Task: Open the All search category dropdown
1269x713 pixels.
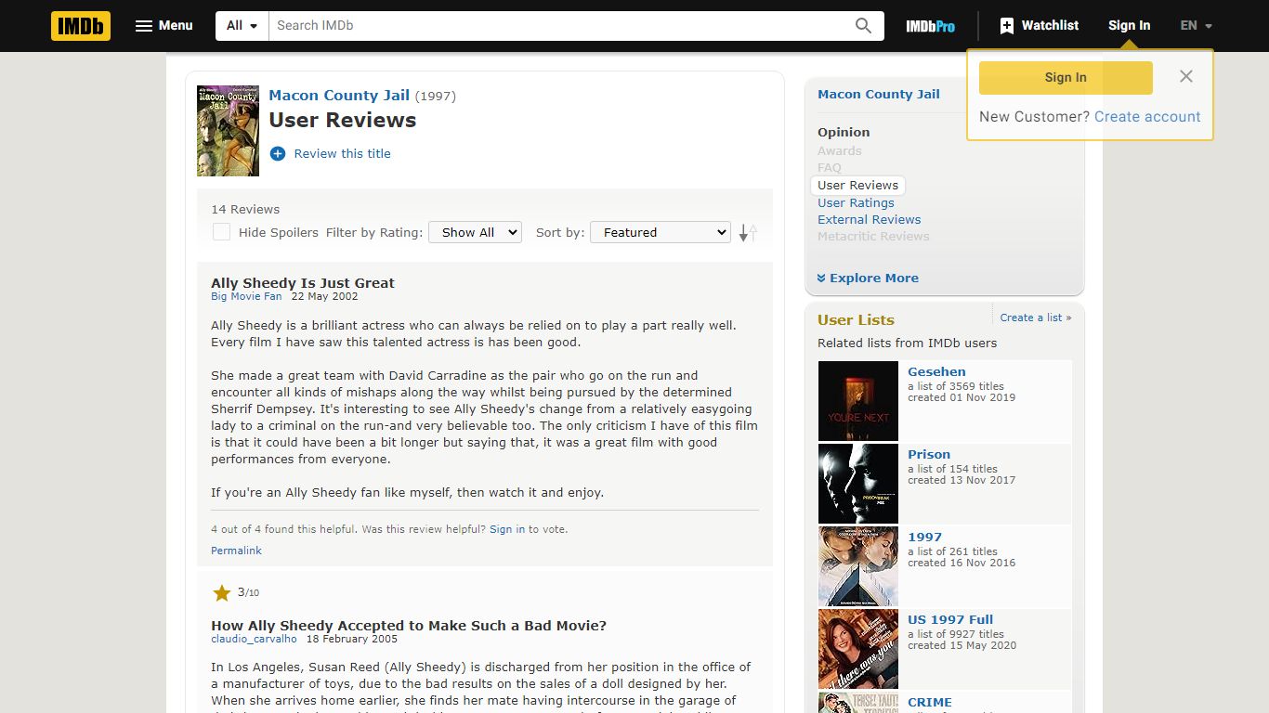Action: click(x=242, y=26)
